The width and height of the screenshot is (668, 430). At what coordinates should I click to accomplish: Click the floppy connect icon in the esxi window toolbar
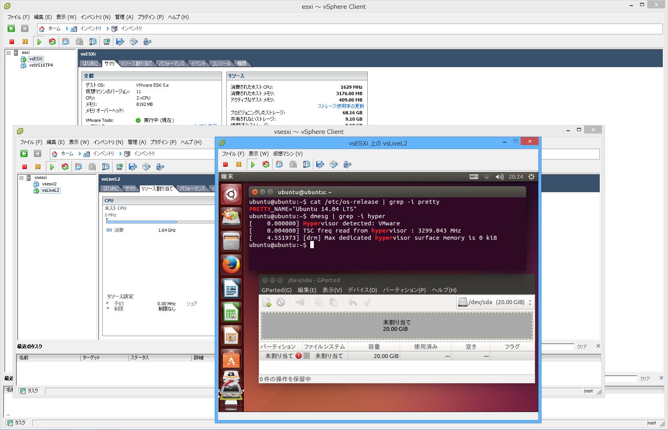pos(120,42)
